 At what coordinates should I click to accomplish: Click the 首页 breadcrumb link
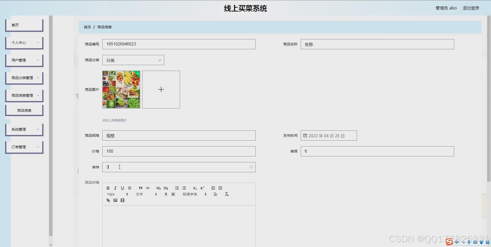(x=87, y=27)
